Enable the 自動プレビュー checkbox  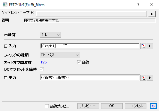(x=47, y=106)
